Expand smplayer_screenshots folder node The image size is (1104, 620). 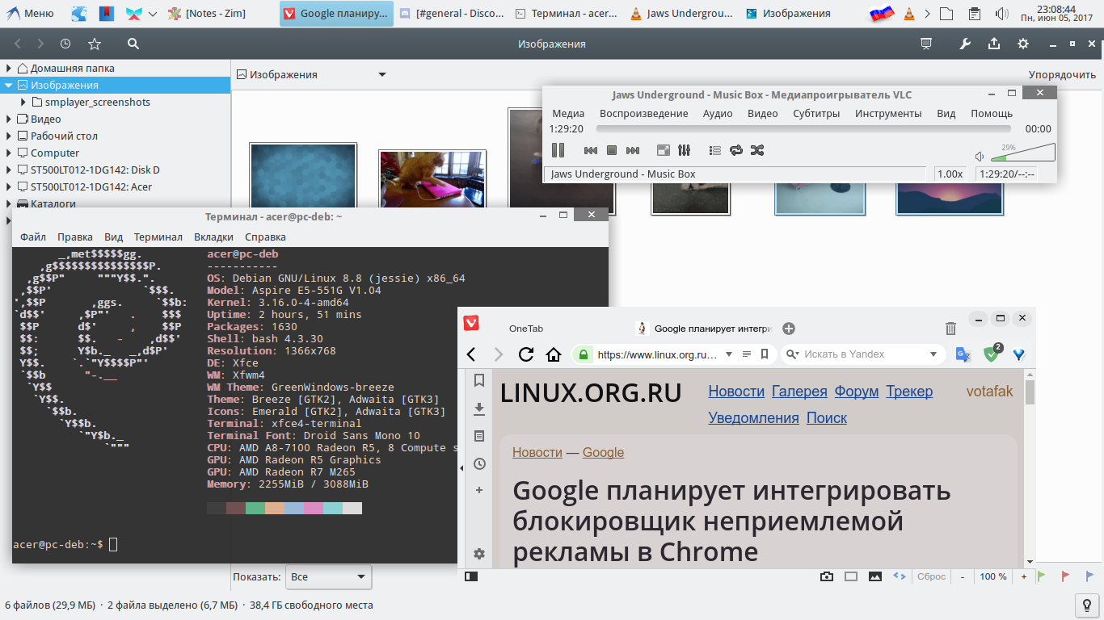pyautogui.click(x=23, y=102)
